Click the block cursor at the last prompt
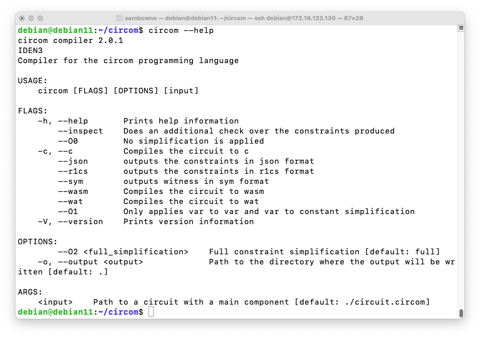This screenshot has width=480, height=338. (151, 312)
